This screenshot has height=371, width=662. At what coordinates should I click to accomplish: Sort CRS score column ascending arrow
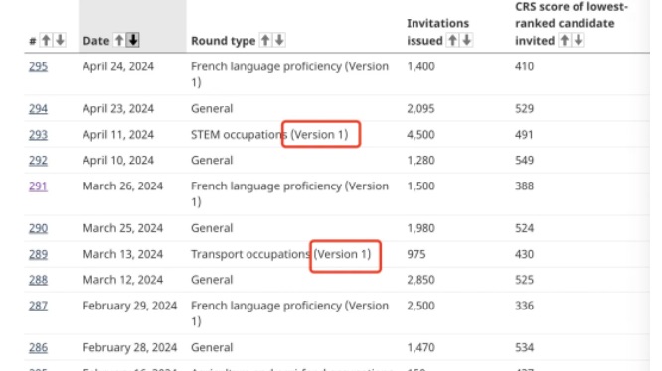tap(564, 40)
